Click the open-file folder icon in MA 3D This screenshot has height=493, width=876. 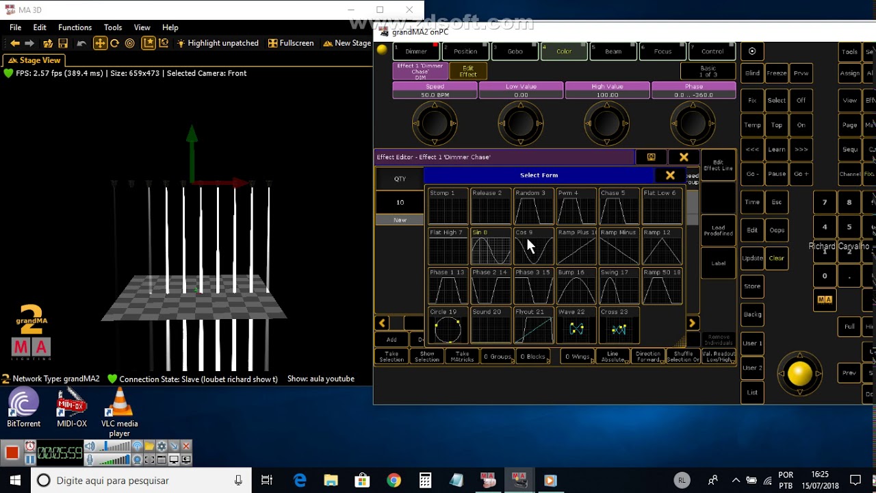click(48, 43)
